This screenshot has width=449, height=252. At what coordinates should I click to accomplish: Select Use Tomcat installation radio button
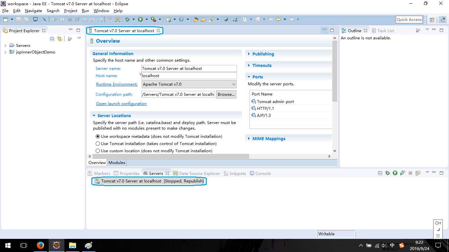[x=98, y=143]
